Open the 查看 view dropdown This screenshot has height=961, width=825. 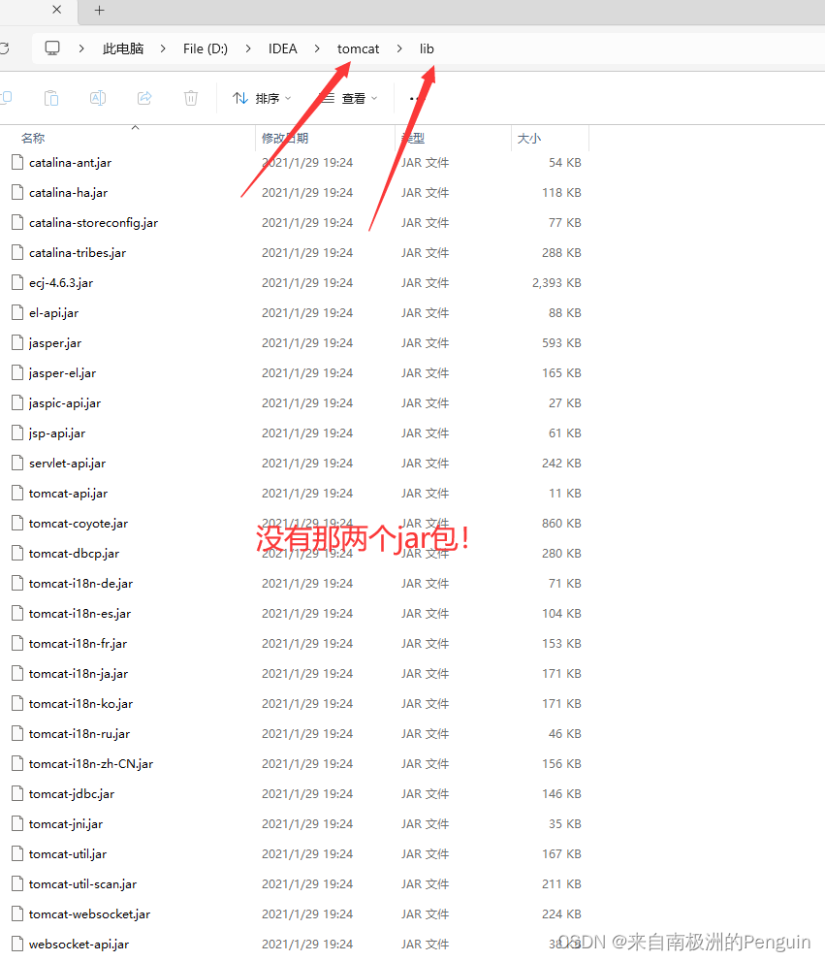pyautogui.click(x=349, y=98)
